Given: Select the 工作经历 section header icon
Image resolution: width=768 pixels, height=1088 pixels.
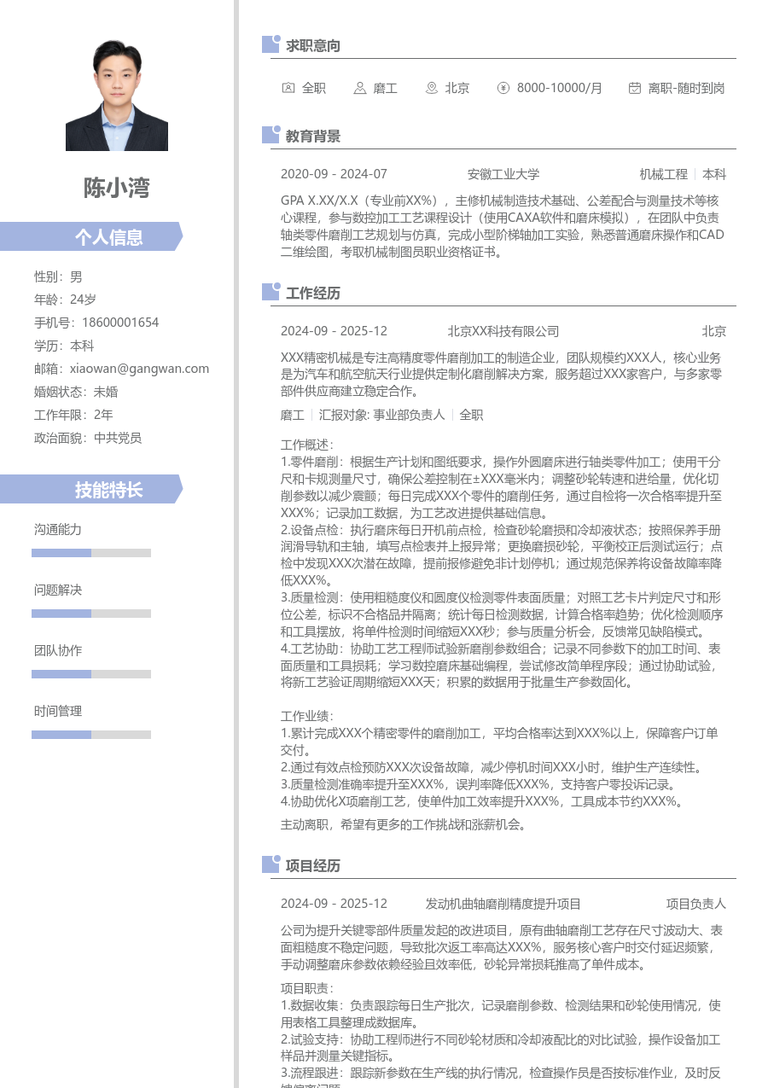Looking at the screenshot, I should pos(271,292).
